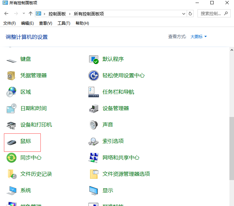Open the 凭据管理器 link
The height and width of the screenshot is (206, 234).
point(34,76)
